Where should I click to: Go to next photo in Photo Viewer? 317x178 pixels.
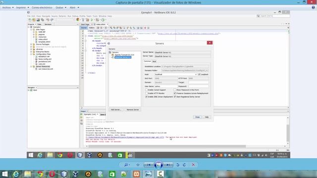(x=168, y=165)
